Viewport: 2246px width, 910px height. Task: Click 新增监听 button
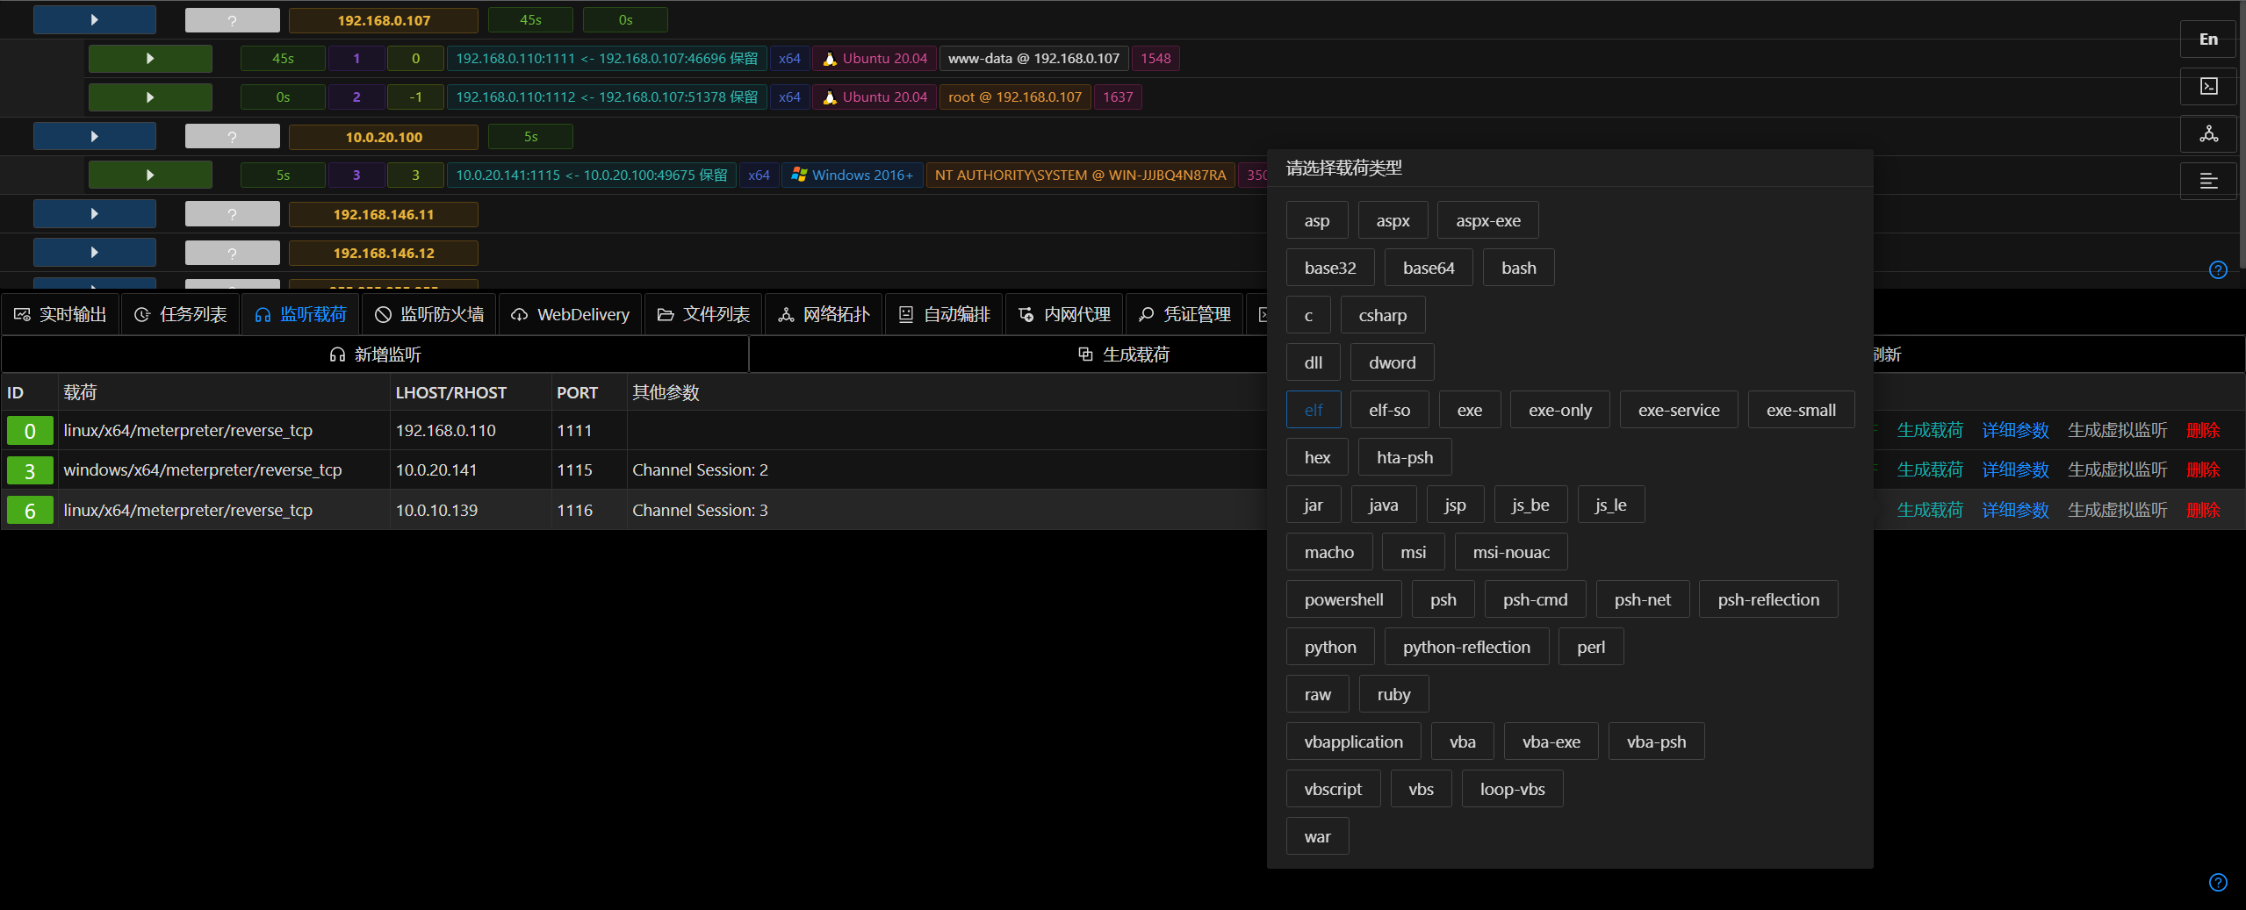click(375, 355)
